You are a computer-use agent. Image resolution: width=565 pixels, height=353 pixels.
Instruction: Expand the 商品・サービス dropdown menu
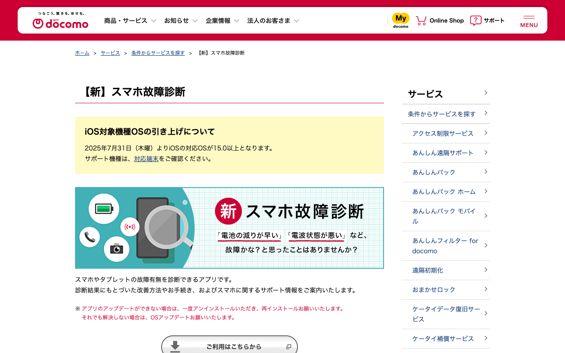pos(131,21)
